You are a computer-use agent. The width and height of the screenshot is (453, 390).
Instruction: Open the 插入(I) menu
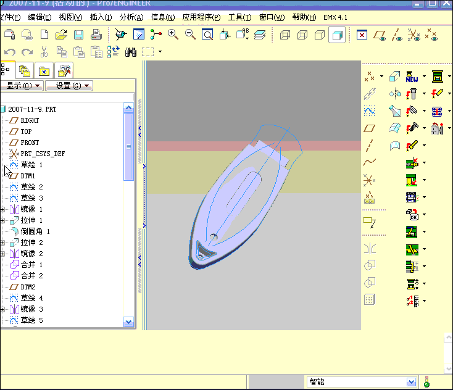point(101,17)
